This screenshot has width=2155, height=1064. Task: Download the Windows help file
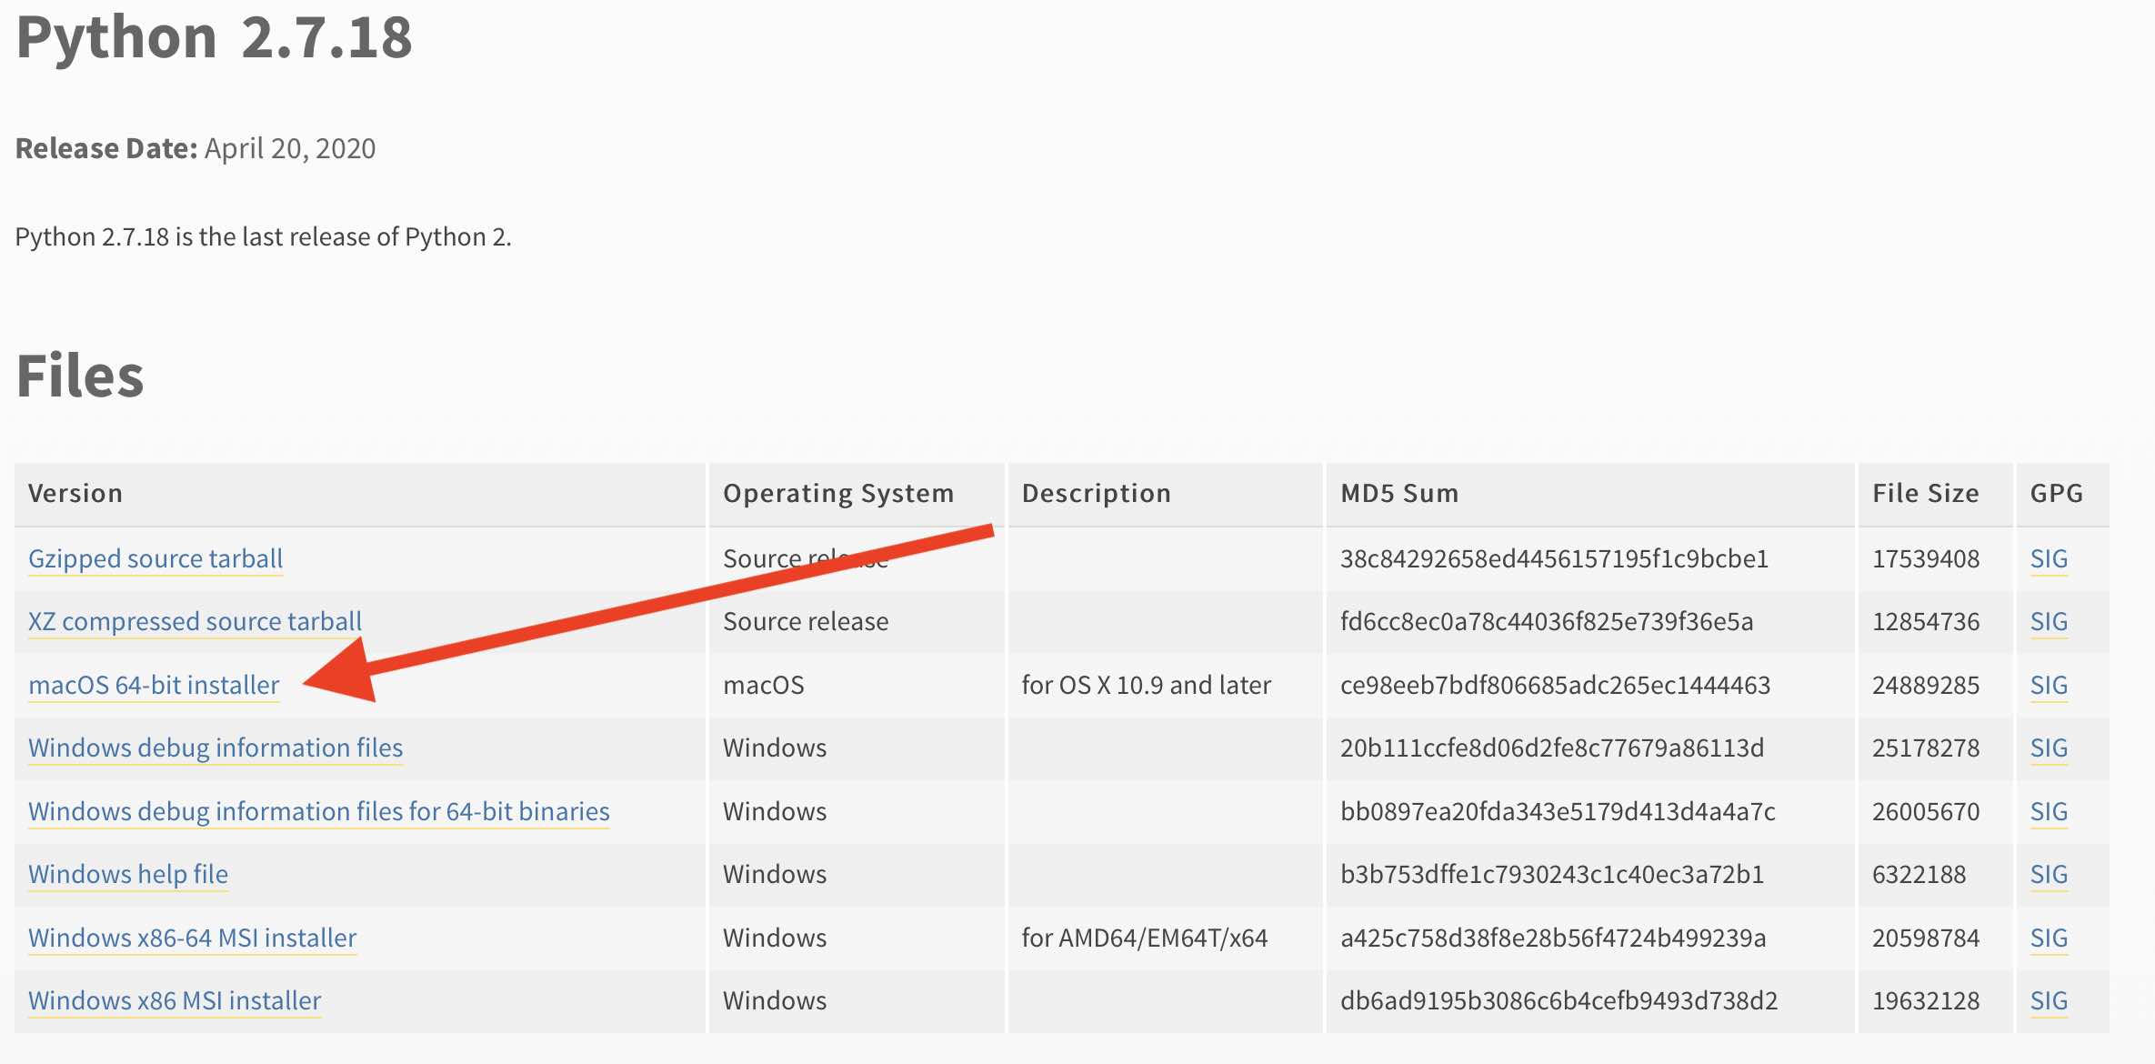126,874
